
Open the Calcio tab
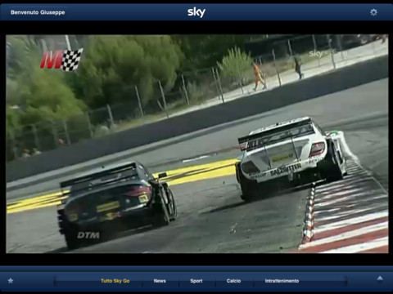(233, 281)
